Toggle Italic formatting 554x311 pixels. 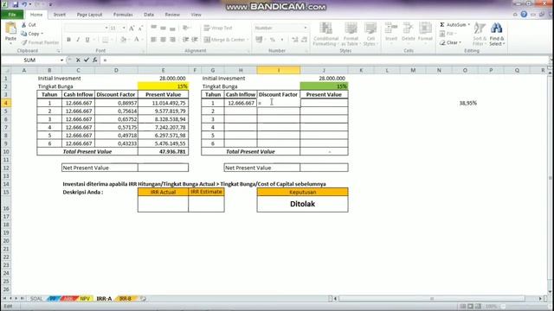[x=78, y=40]
